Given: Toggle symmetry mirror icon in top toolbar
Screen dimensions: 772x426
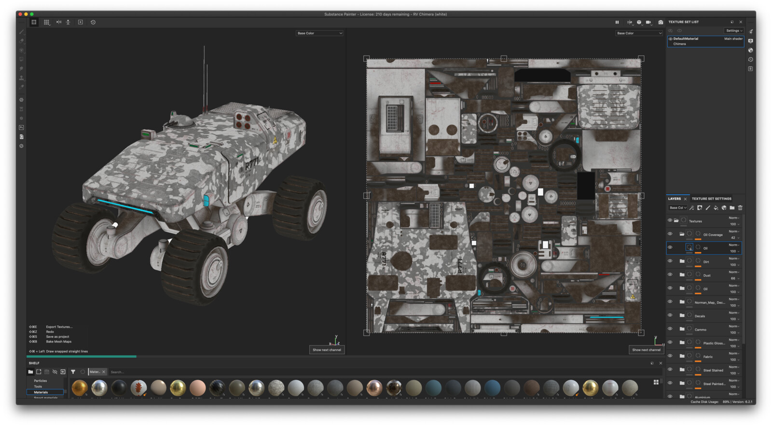Looking at the screenshot, I should click(59, 22).
